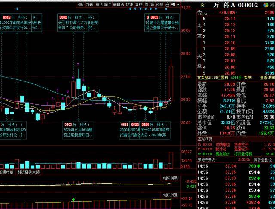This screenshot has height=209, width=275.
Task: Click the latest tall red candlestick
Action: point(171,84)
